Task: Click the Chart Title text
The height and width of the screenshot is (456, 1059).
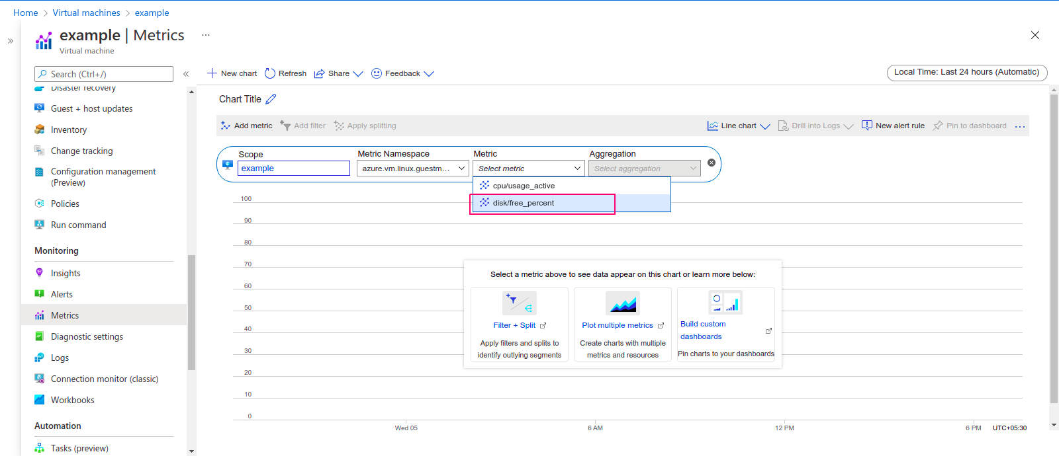Action: pyautogui.click(x=240, y=99)
